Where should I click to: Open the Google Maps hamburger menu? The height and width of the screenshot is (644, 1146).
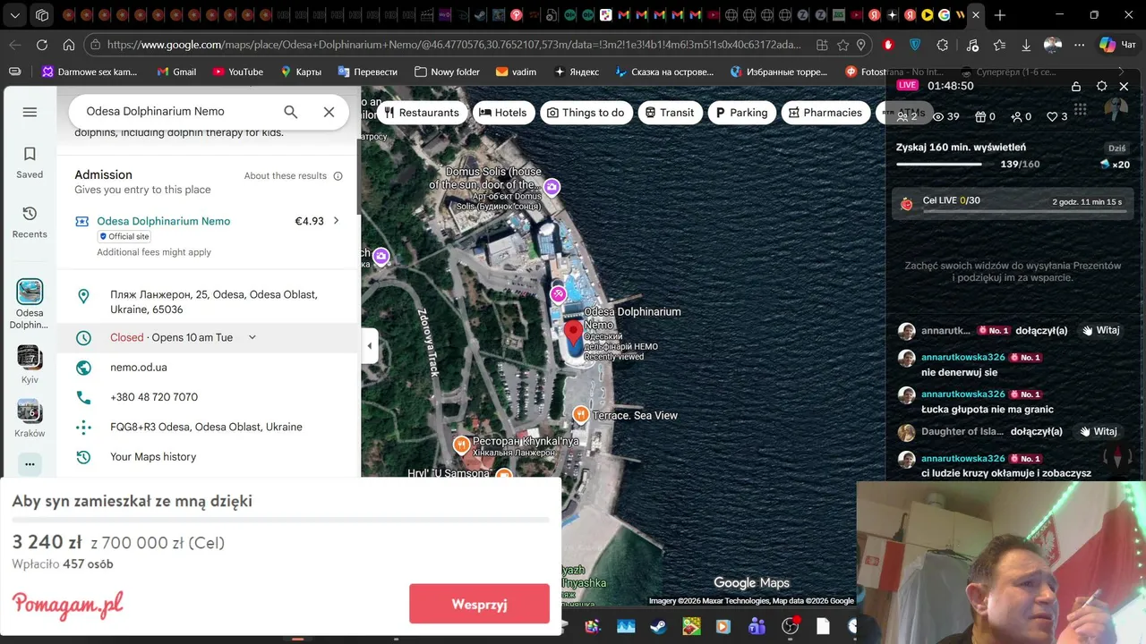click(30, 112)
